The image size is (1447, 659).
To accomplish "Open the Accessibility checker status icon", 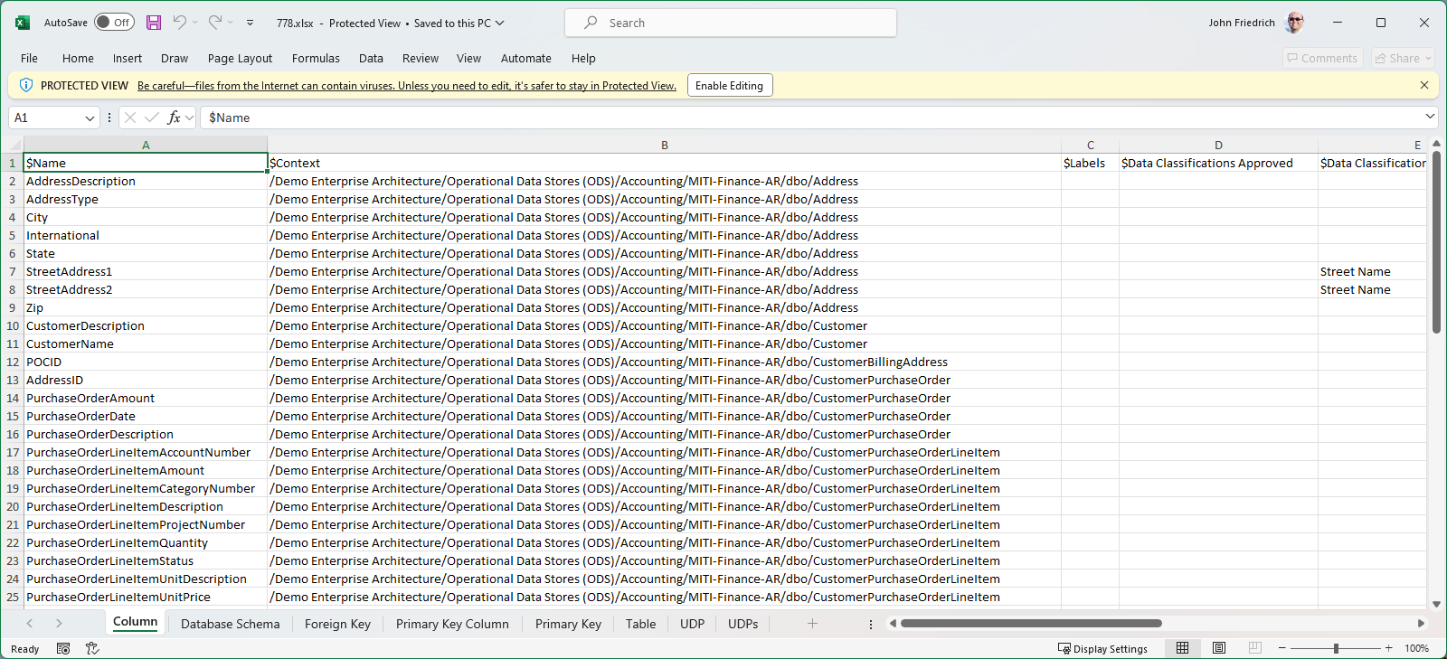I will (x=92, y=648).
